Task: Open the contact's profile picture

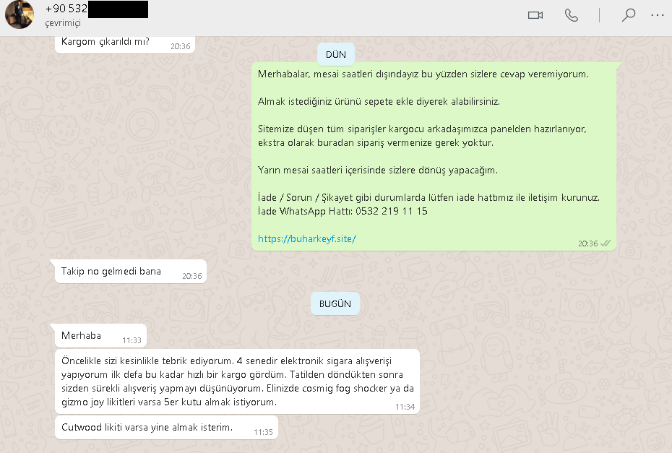Action: tap(20, 14)
